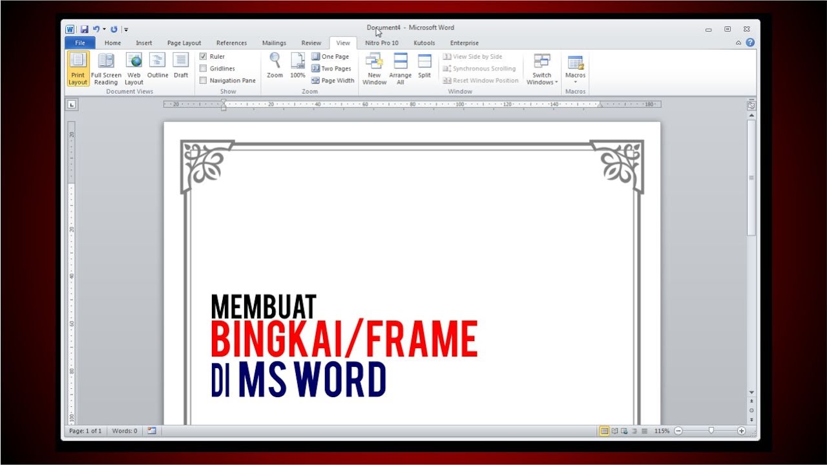The image size is (827, 465).
Task: Click the BINGKAI/FRAME red heading
Action: click(344, 340)
